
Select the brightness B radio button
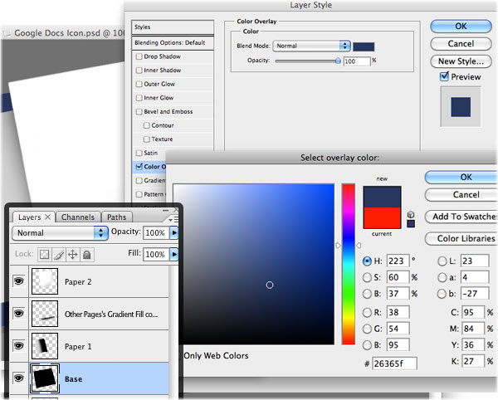[367, 294]
